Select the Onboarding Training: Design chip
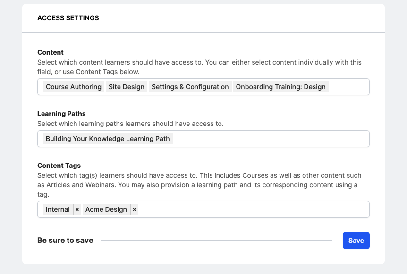Viewport: 407px width, 274px height. [x=280, y=87]
